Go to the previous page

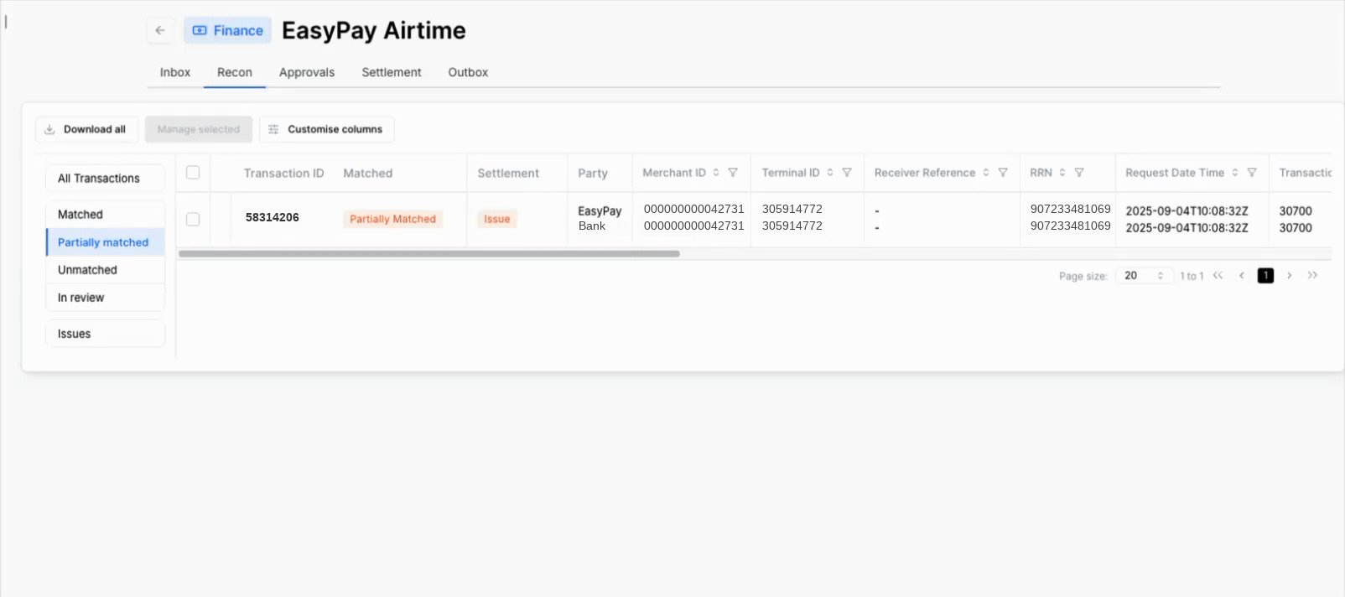pyautogui.click(x=1242, y=275)
